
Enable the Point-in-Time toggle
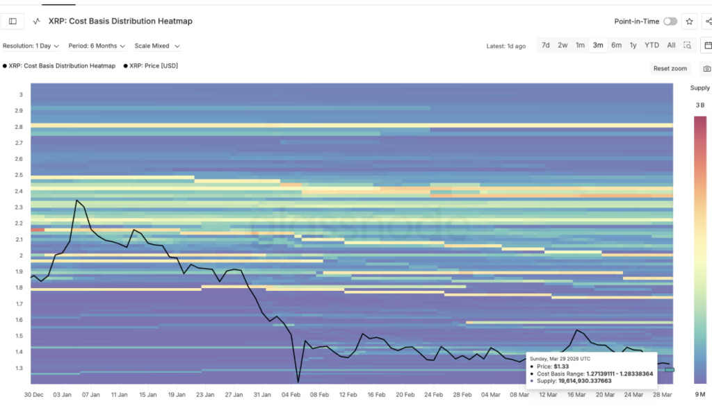point(670,21)
